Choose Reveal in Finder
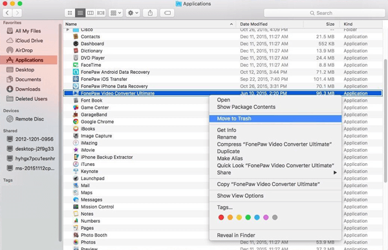 click(275, 235)
